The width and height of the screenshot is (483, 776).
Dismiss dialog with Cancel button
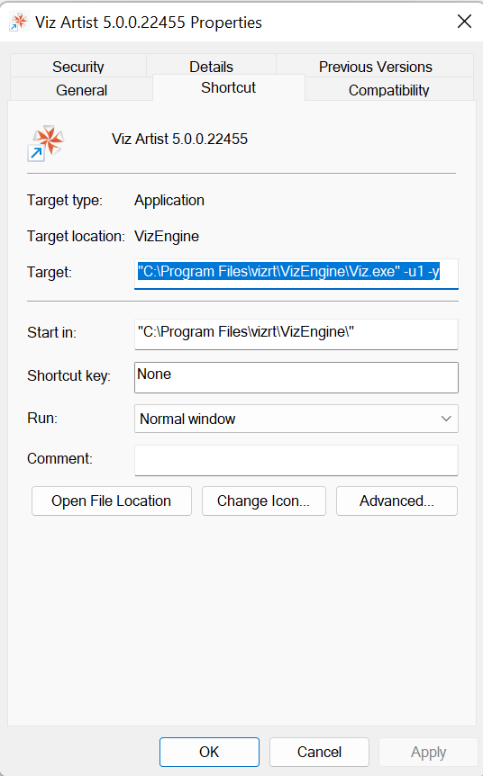(x=319, y=752)
